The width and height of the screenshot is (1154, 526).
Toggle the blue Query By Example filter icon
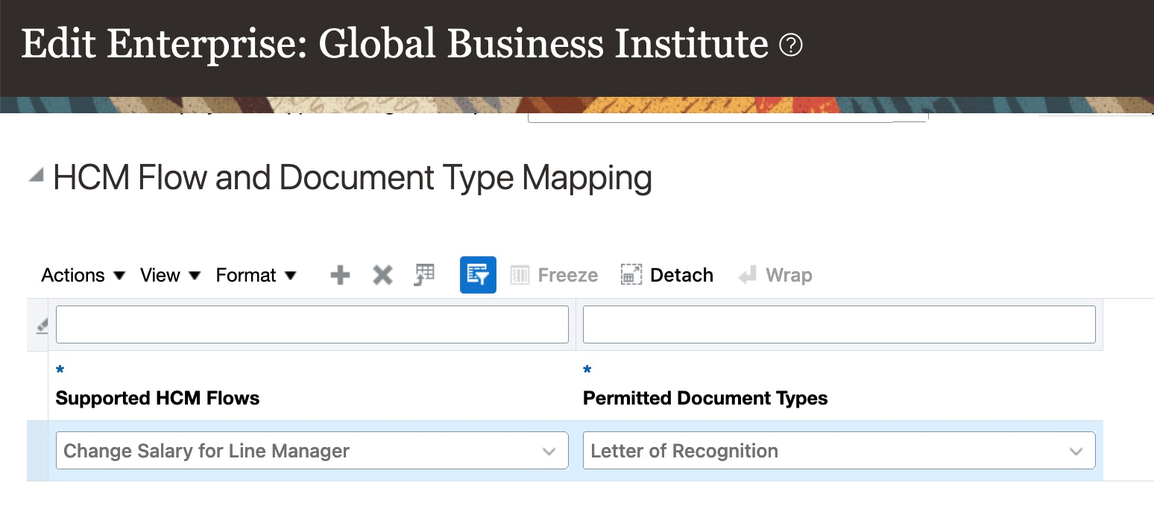point(478,275)
